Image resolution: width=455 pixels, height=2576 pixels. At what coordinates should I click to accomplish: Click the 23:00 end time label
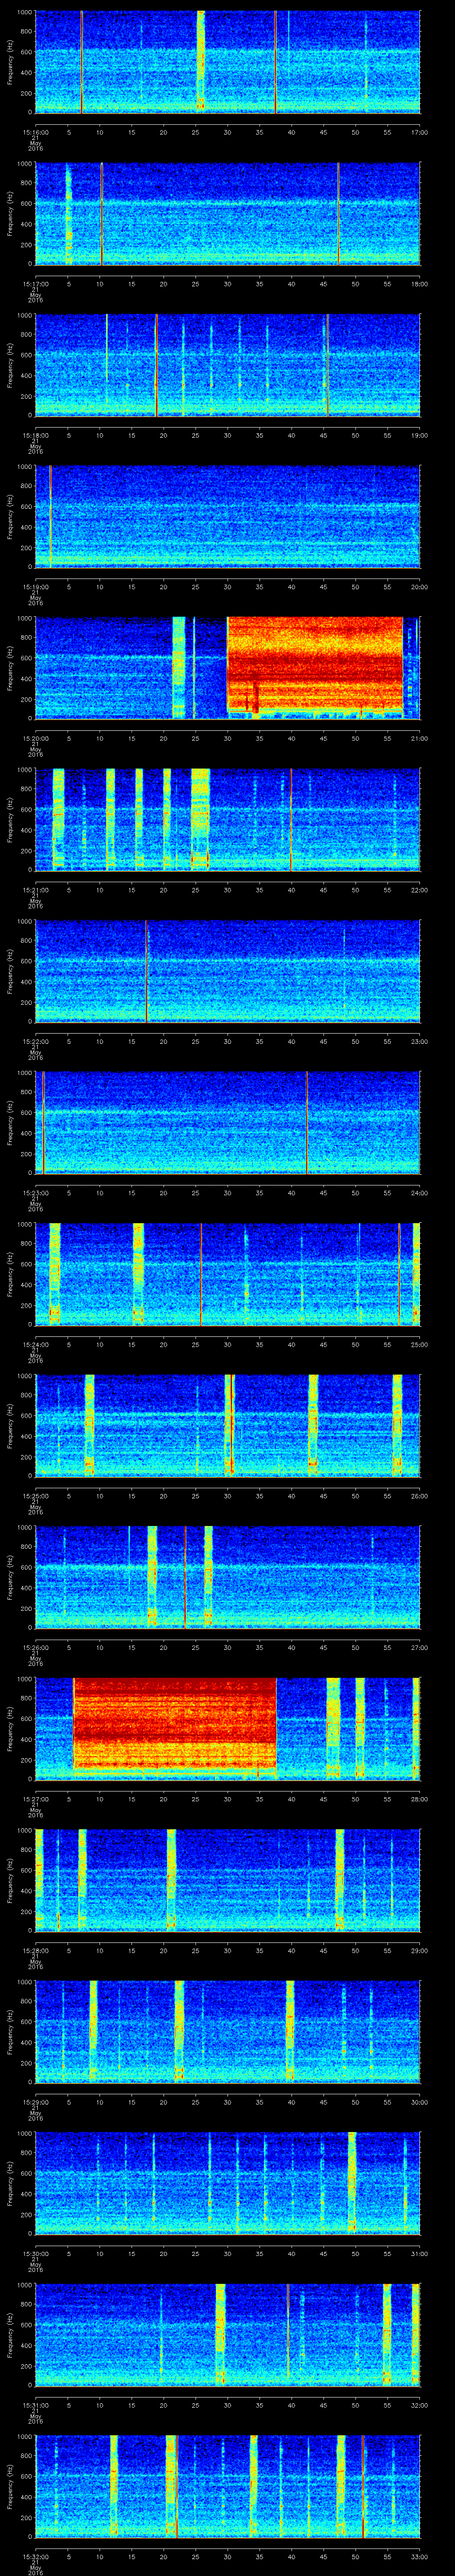tap(419, 1042)
